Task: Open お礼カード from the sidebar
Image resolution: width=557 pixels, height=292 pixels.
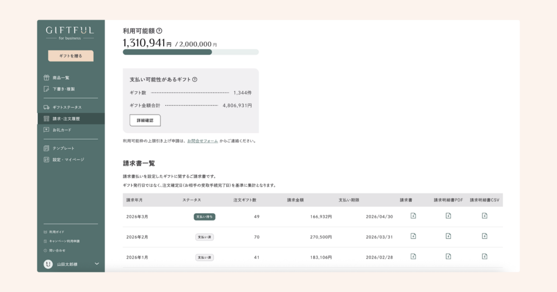Action: [x=62, y=130]
